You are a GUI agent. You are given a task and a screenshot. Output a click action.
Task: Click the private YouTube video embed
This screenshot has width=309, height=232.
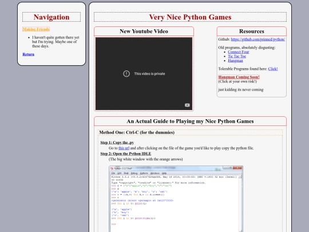(x=144, y=73)
